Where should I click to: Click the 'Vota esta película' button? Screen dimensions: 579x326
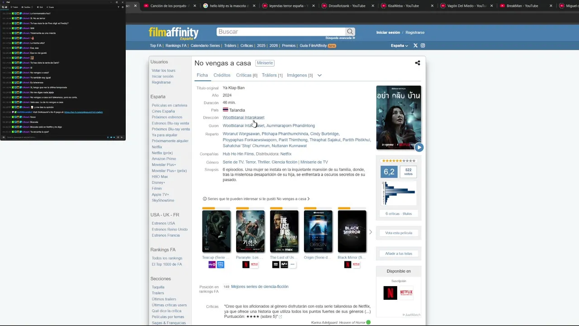[399, 233]
